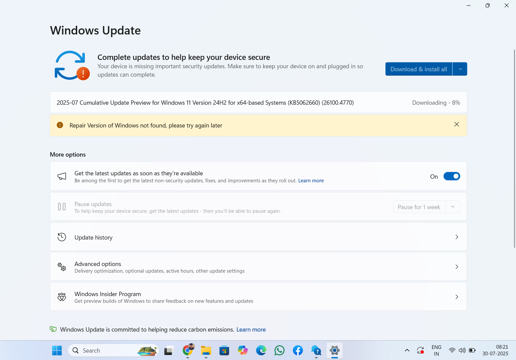Click the green carbon emissions leaf icon

coord(53,329)
